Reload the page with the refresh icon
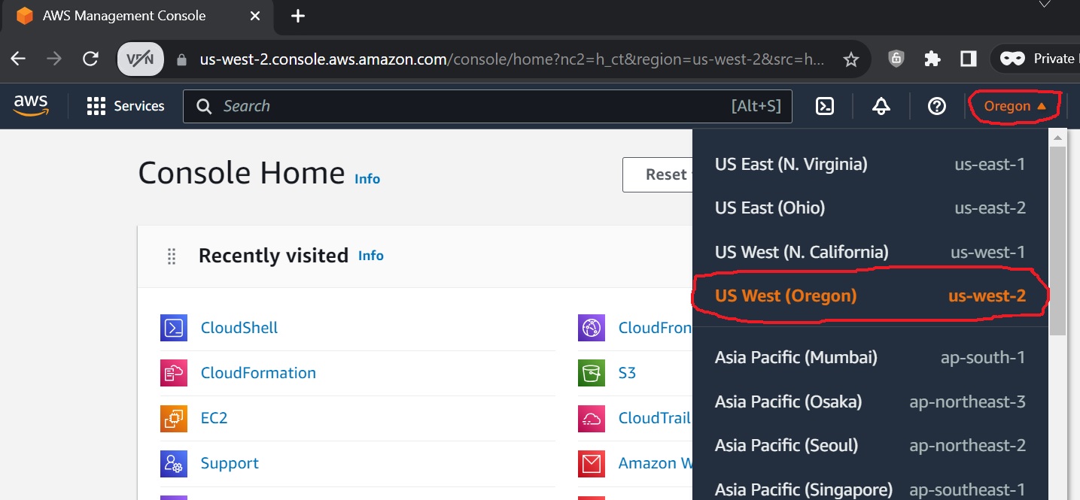The width and height of the screenshot is (1080, 500). pos(90,59)
